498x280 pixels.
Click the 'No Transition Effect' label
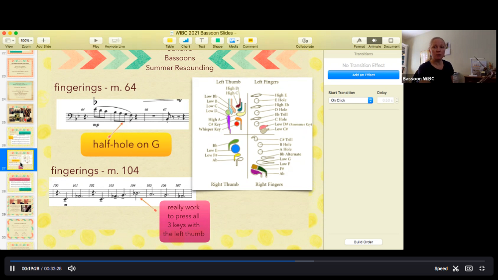[364, 65]
